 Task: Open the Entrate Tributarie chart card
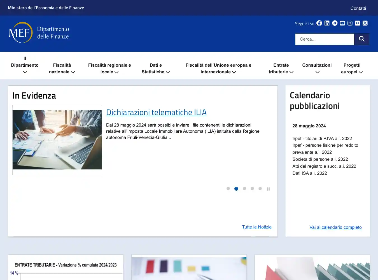66,267
